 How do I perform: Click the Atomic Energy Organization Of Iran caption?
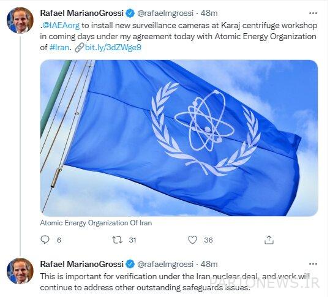(x=96, y=223)
